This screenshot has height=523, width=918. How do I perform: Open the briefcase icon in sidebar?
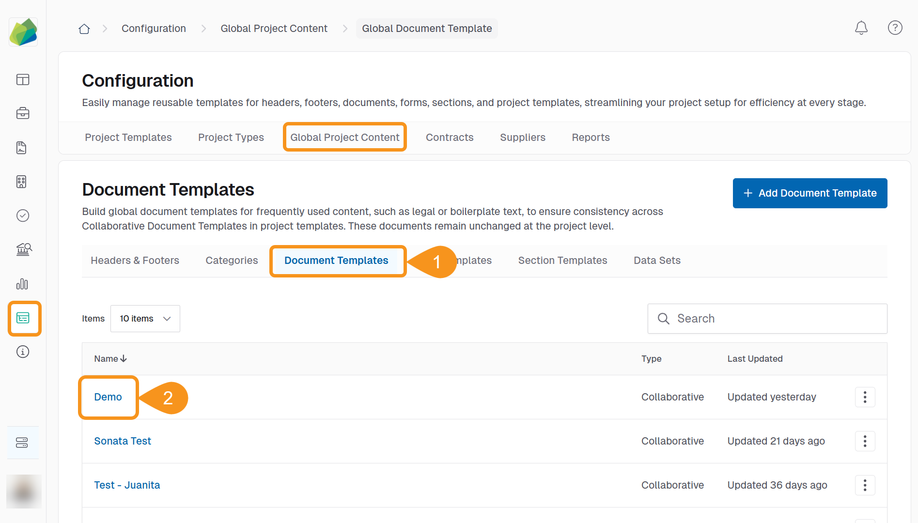tap(23, 113)
